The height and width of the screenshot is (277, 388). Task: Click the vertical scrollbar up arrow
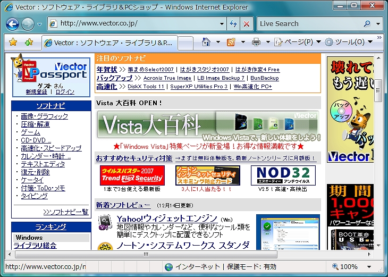[x=378, y=58]
